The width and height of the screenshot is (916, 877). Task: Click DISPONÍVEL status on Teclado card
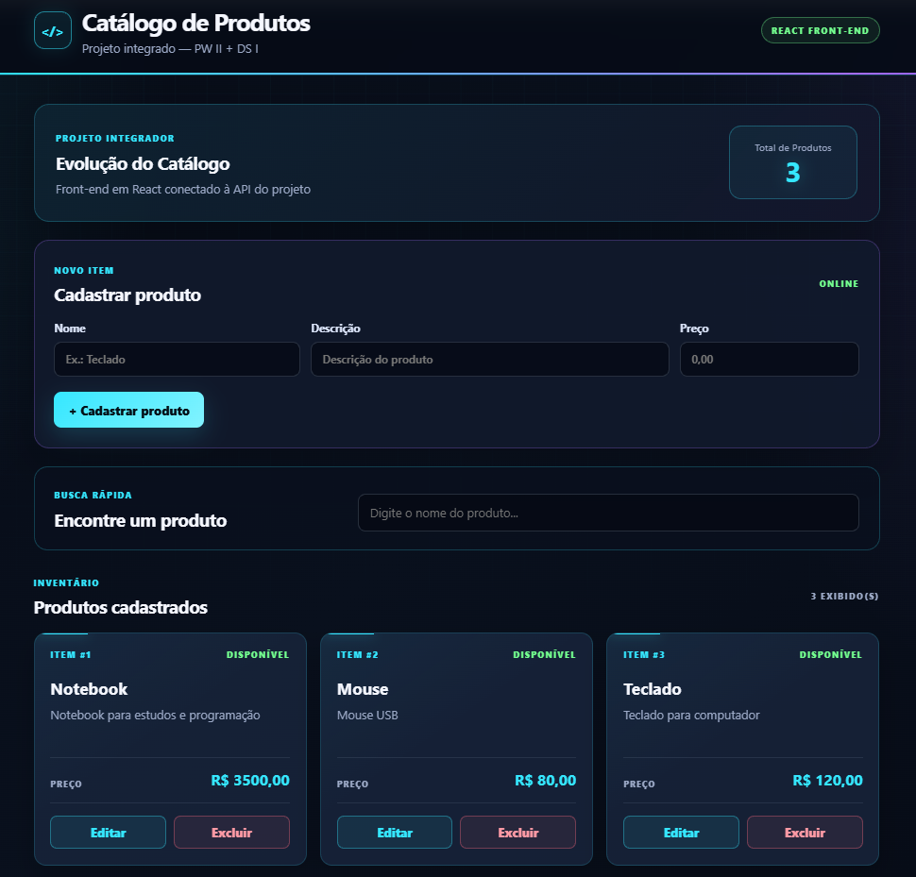[x=831, y=654]
